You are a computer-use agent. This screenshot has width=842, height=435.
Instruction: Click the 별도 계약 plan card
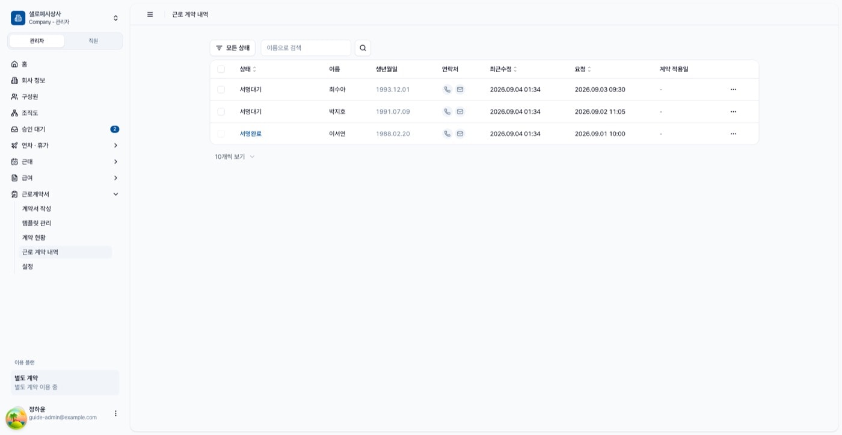(x=65, y=383)
